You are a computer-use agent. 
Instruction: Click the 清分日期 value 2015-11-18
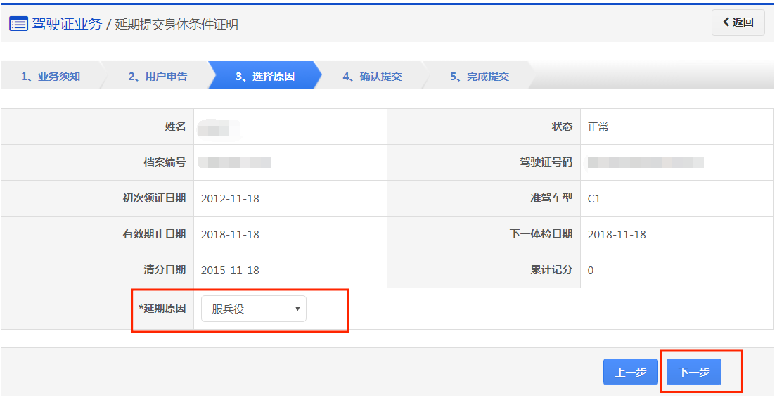click(x=230, y=271)
